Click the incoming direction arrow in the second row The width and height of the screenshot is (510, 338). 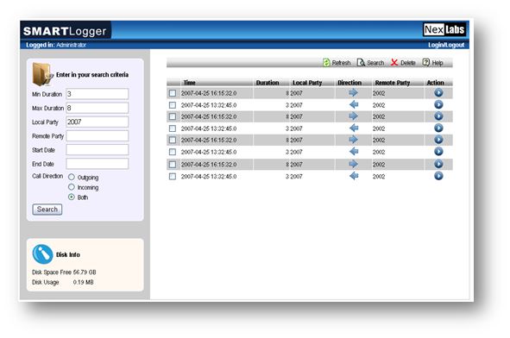(354, 104)
